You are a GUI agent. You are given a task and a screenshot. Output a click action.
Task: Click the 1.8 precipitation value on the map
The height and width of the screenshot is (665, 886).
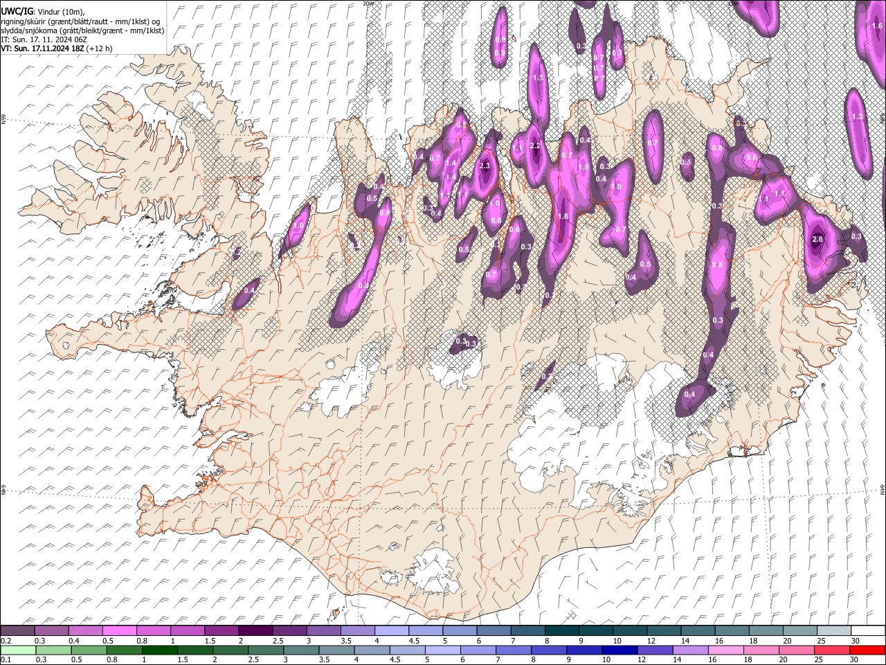[563, 216]
